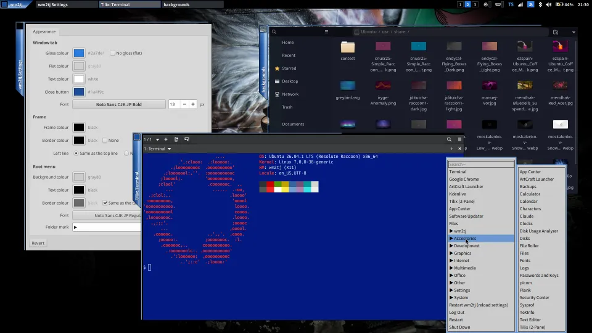Viewport: 592px width, 333px height.
Task: Expand the Internet submenu
Action: point(480,260)
